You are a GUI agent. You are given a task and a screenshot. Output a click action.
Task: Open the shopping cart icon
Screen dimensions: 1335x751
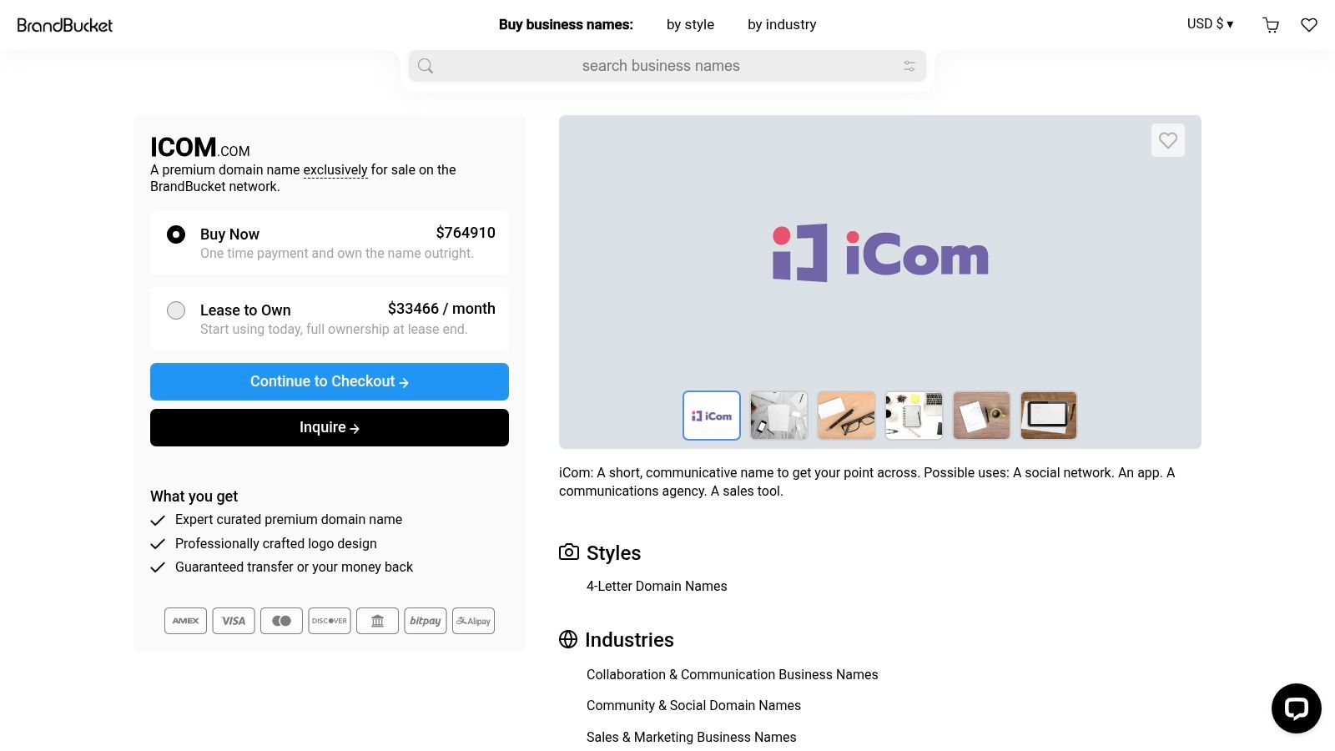[1271, 25]
